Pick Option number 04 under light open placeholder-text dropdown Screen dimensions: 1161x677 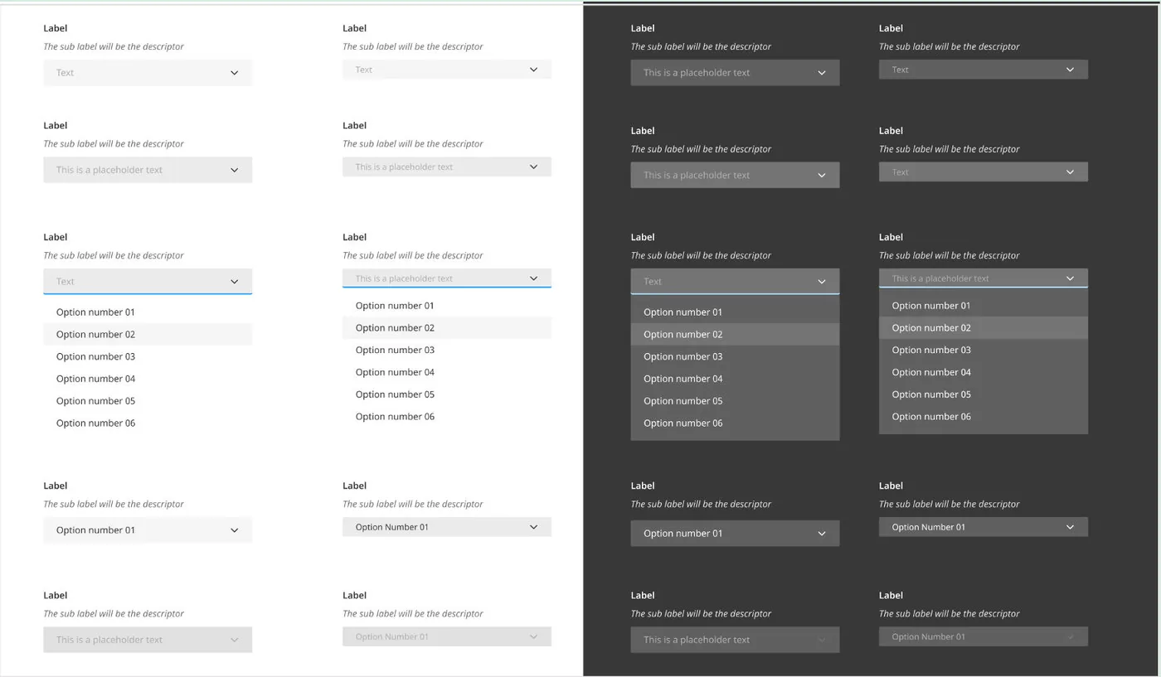click(447, 373)
